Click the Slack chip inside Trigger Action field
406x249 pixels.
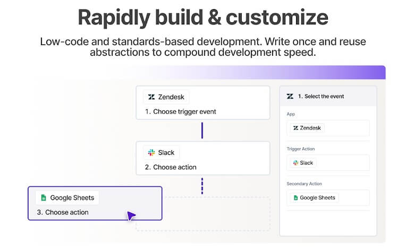click(303, 163)
